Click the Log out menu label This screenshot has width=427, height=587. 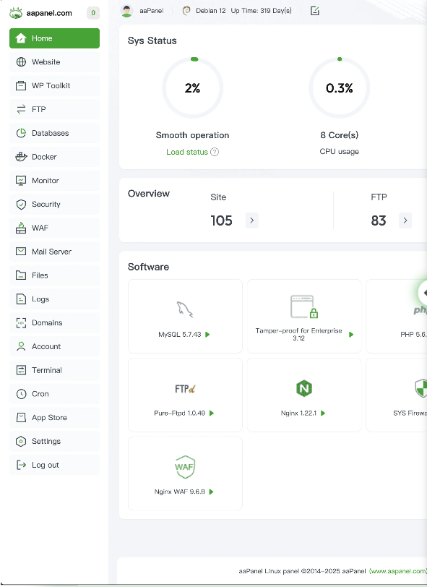point(46,465)
